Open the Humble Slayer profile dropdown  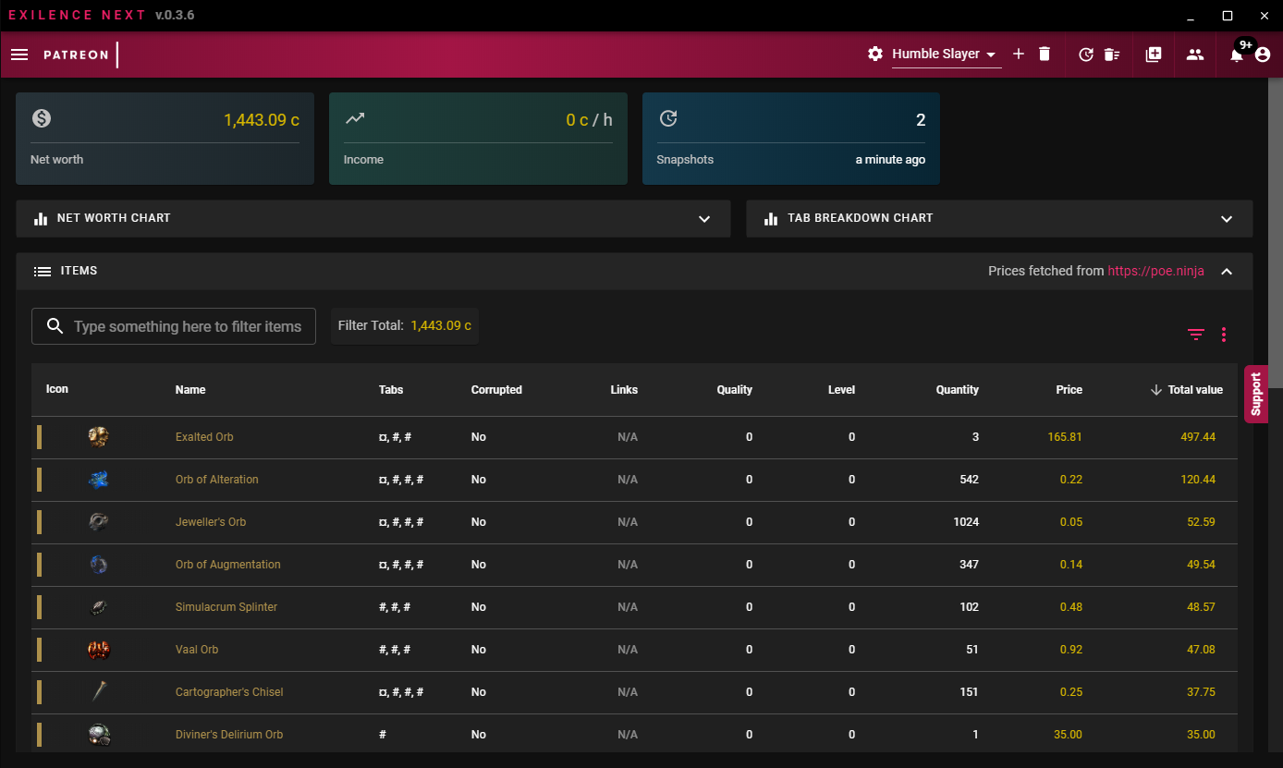pos(946,55)
